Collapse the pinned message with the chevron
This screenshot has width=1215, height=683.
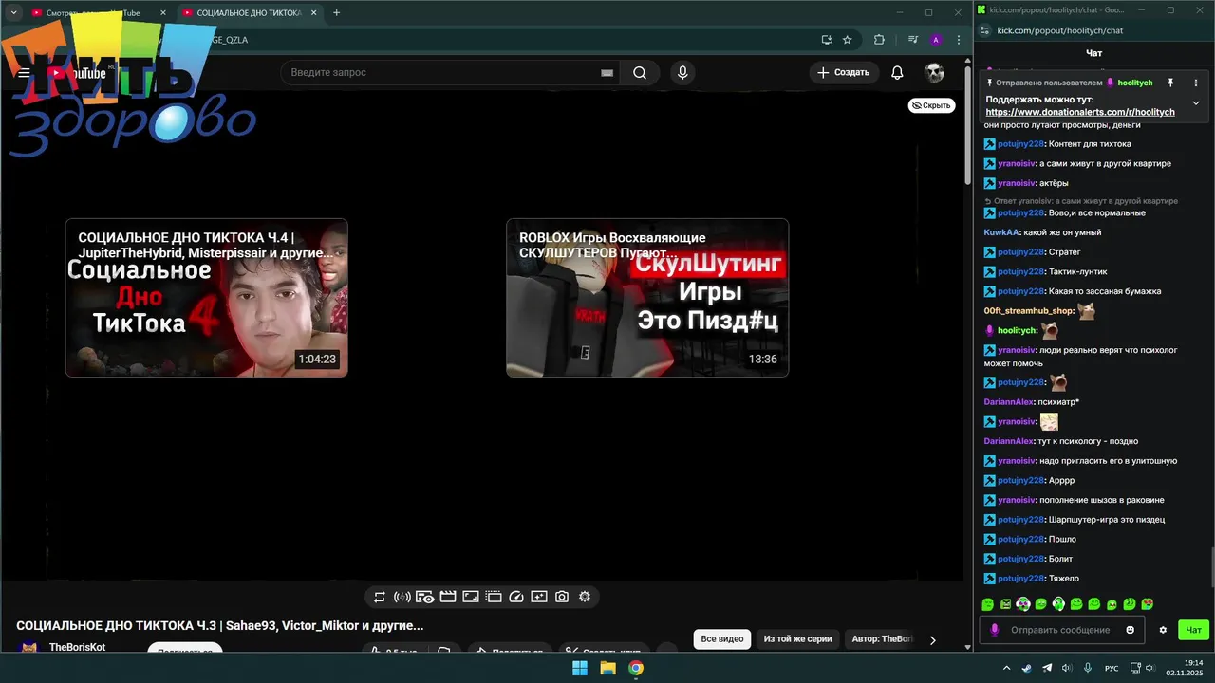1196,102
